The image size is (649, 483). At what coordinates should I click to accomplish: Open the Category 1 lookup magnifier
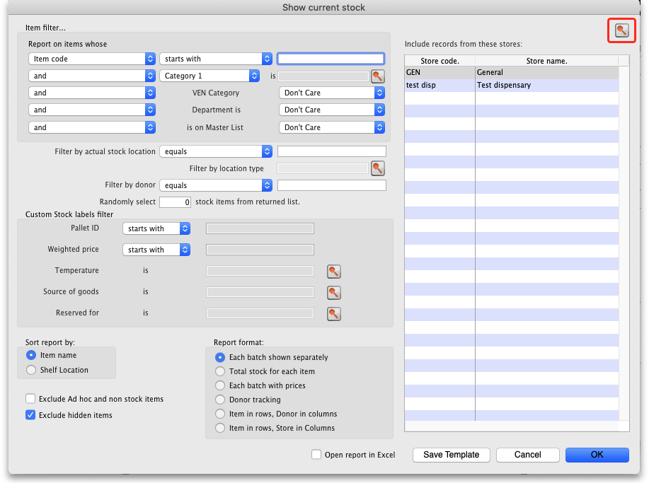coord(377,76)
